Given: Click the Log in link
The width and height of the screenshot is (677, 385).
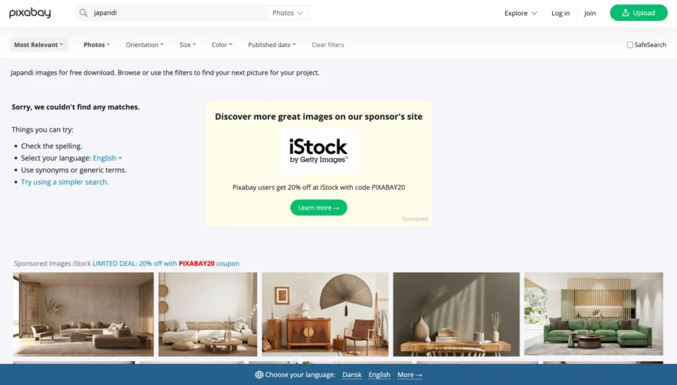Looking at the screenshot, I should (561, 13).
